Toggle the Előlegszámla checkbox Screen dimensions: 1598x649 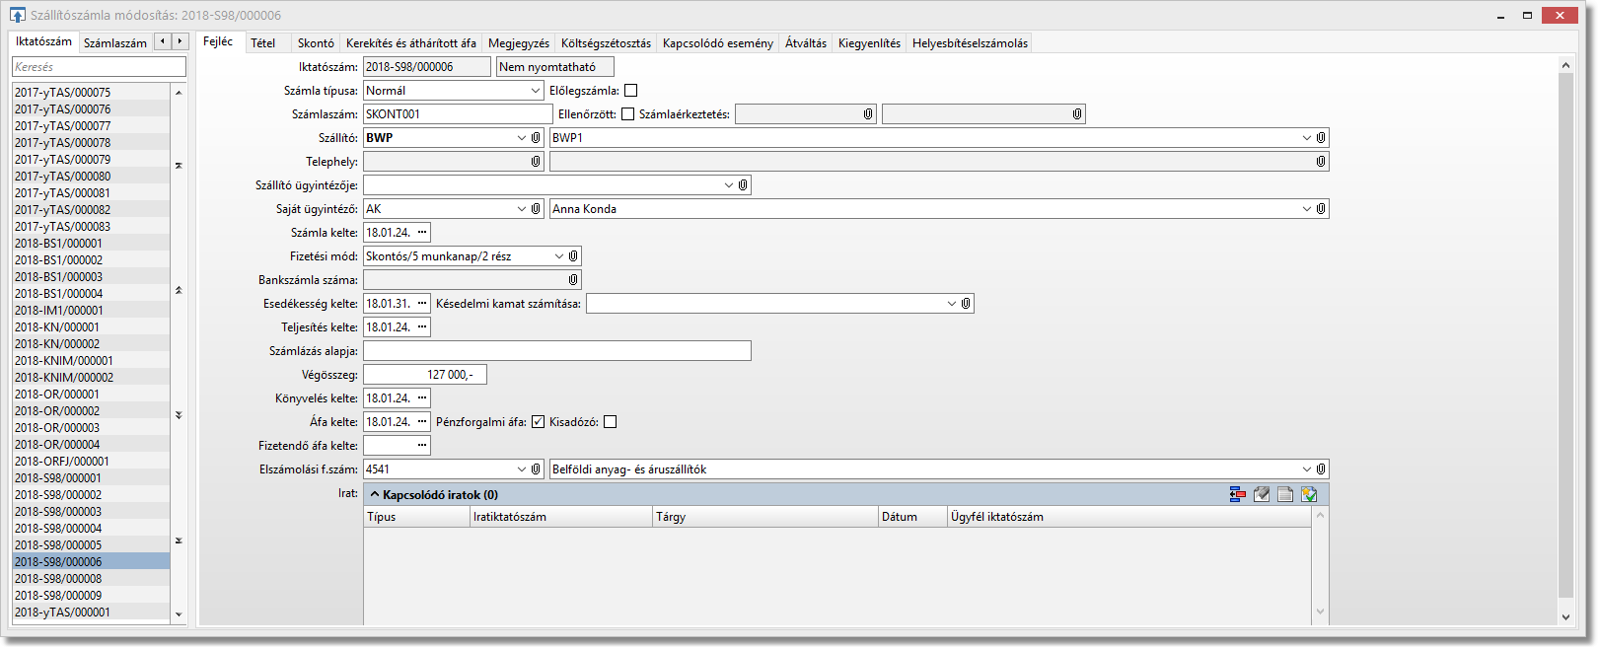[631, 91]
